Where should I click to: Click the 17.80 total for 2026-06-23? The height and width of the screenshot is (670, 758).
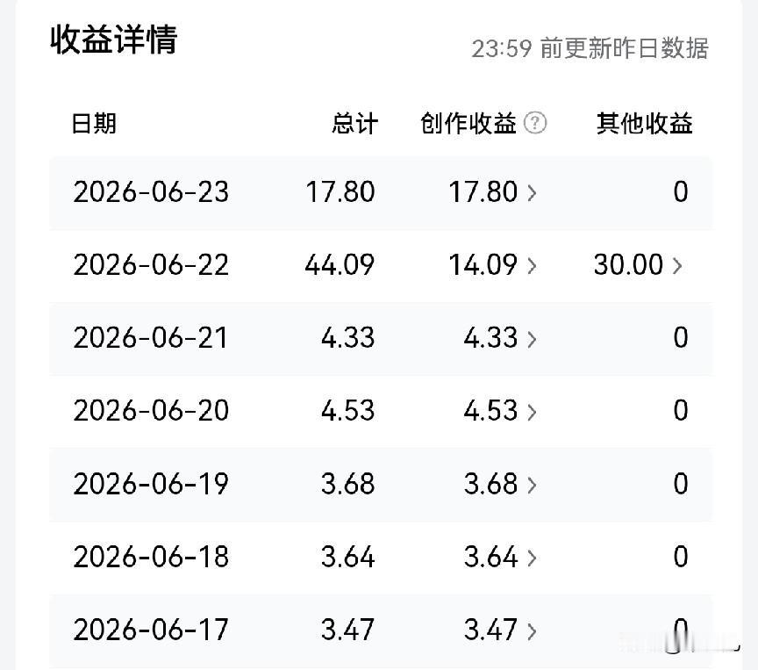[340, 191]
